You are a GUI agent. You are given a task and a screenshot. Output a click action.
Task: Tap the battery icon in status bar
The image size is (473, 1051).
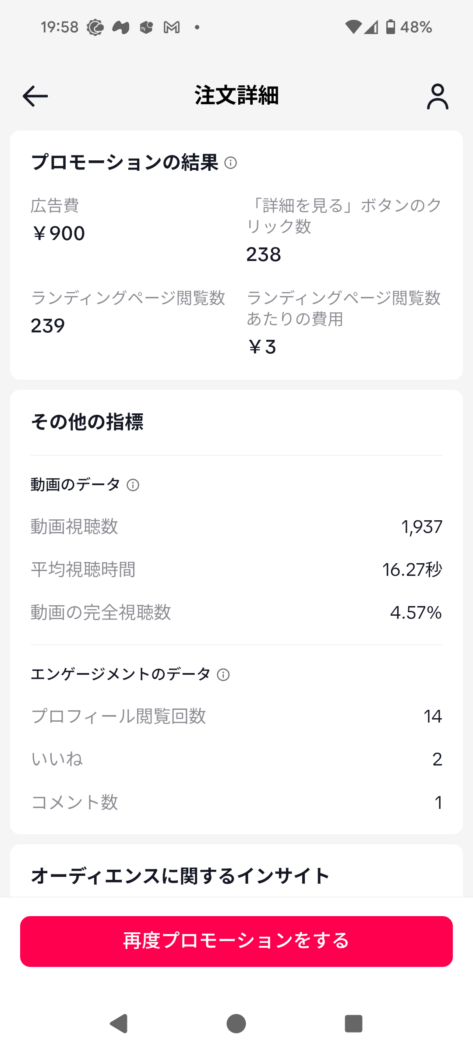(390, 27)
